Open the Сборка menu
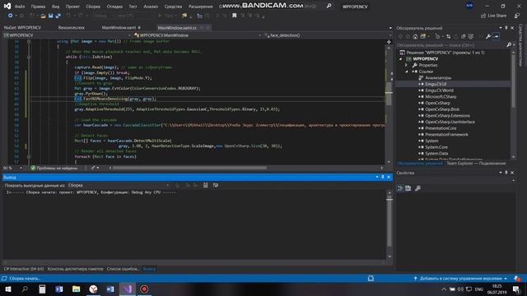This screenshot has width=527, height=296. [93, 7]
